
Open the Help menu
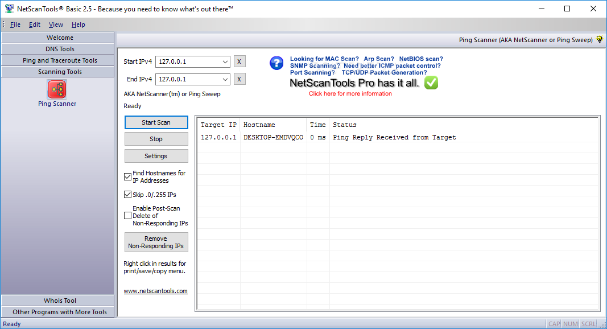(78, 24)
